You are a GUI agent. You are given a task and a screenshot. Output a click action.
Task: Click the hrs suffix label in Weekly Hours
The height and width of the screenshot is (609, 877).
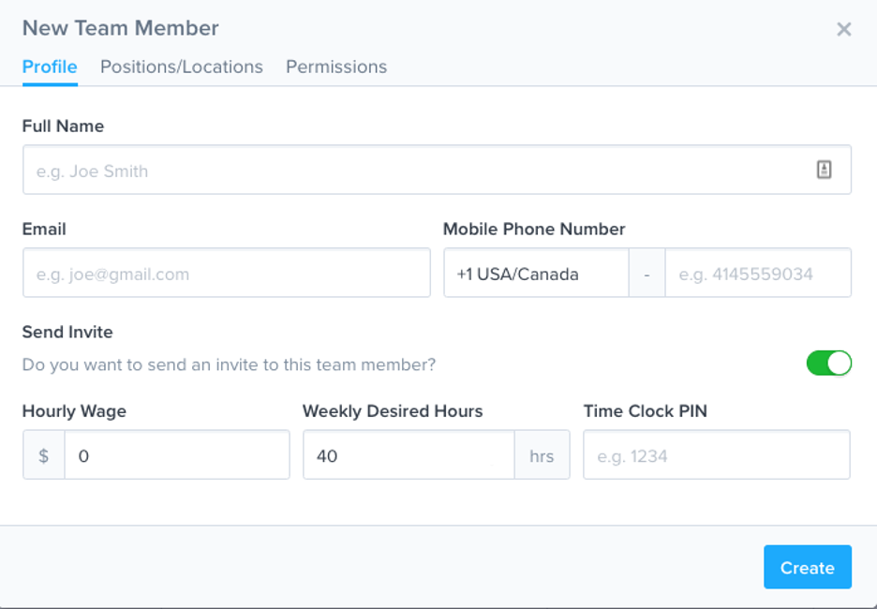point(542,454)
